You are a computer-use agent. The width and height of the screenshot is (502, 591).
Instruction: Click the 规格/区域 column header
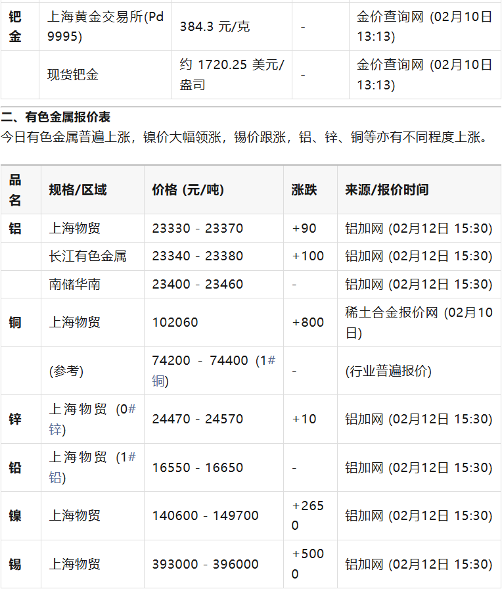(x=78, y=190)
